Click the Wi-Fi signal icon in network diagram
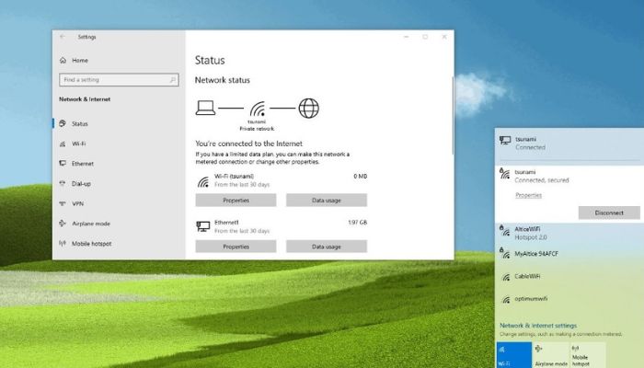 tap(258, 109)
